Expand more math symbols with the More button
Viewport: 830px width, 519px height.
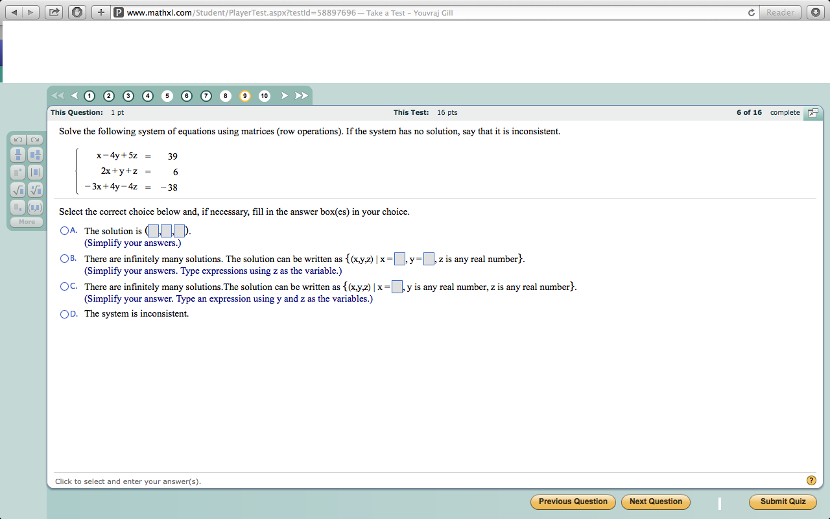tap(27, 222)
